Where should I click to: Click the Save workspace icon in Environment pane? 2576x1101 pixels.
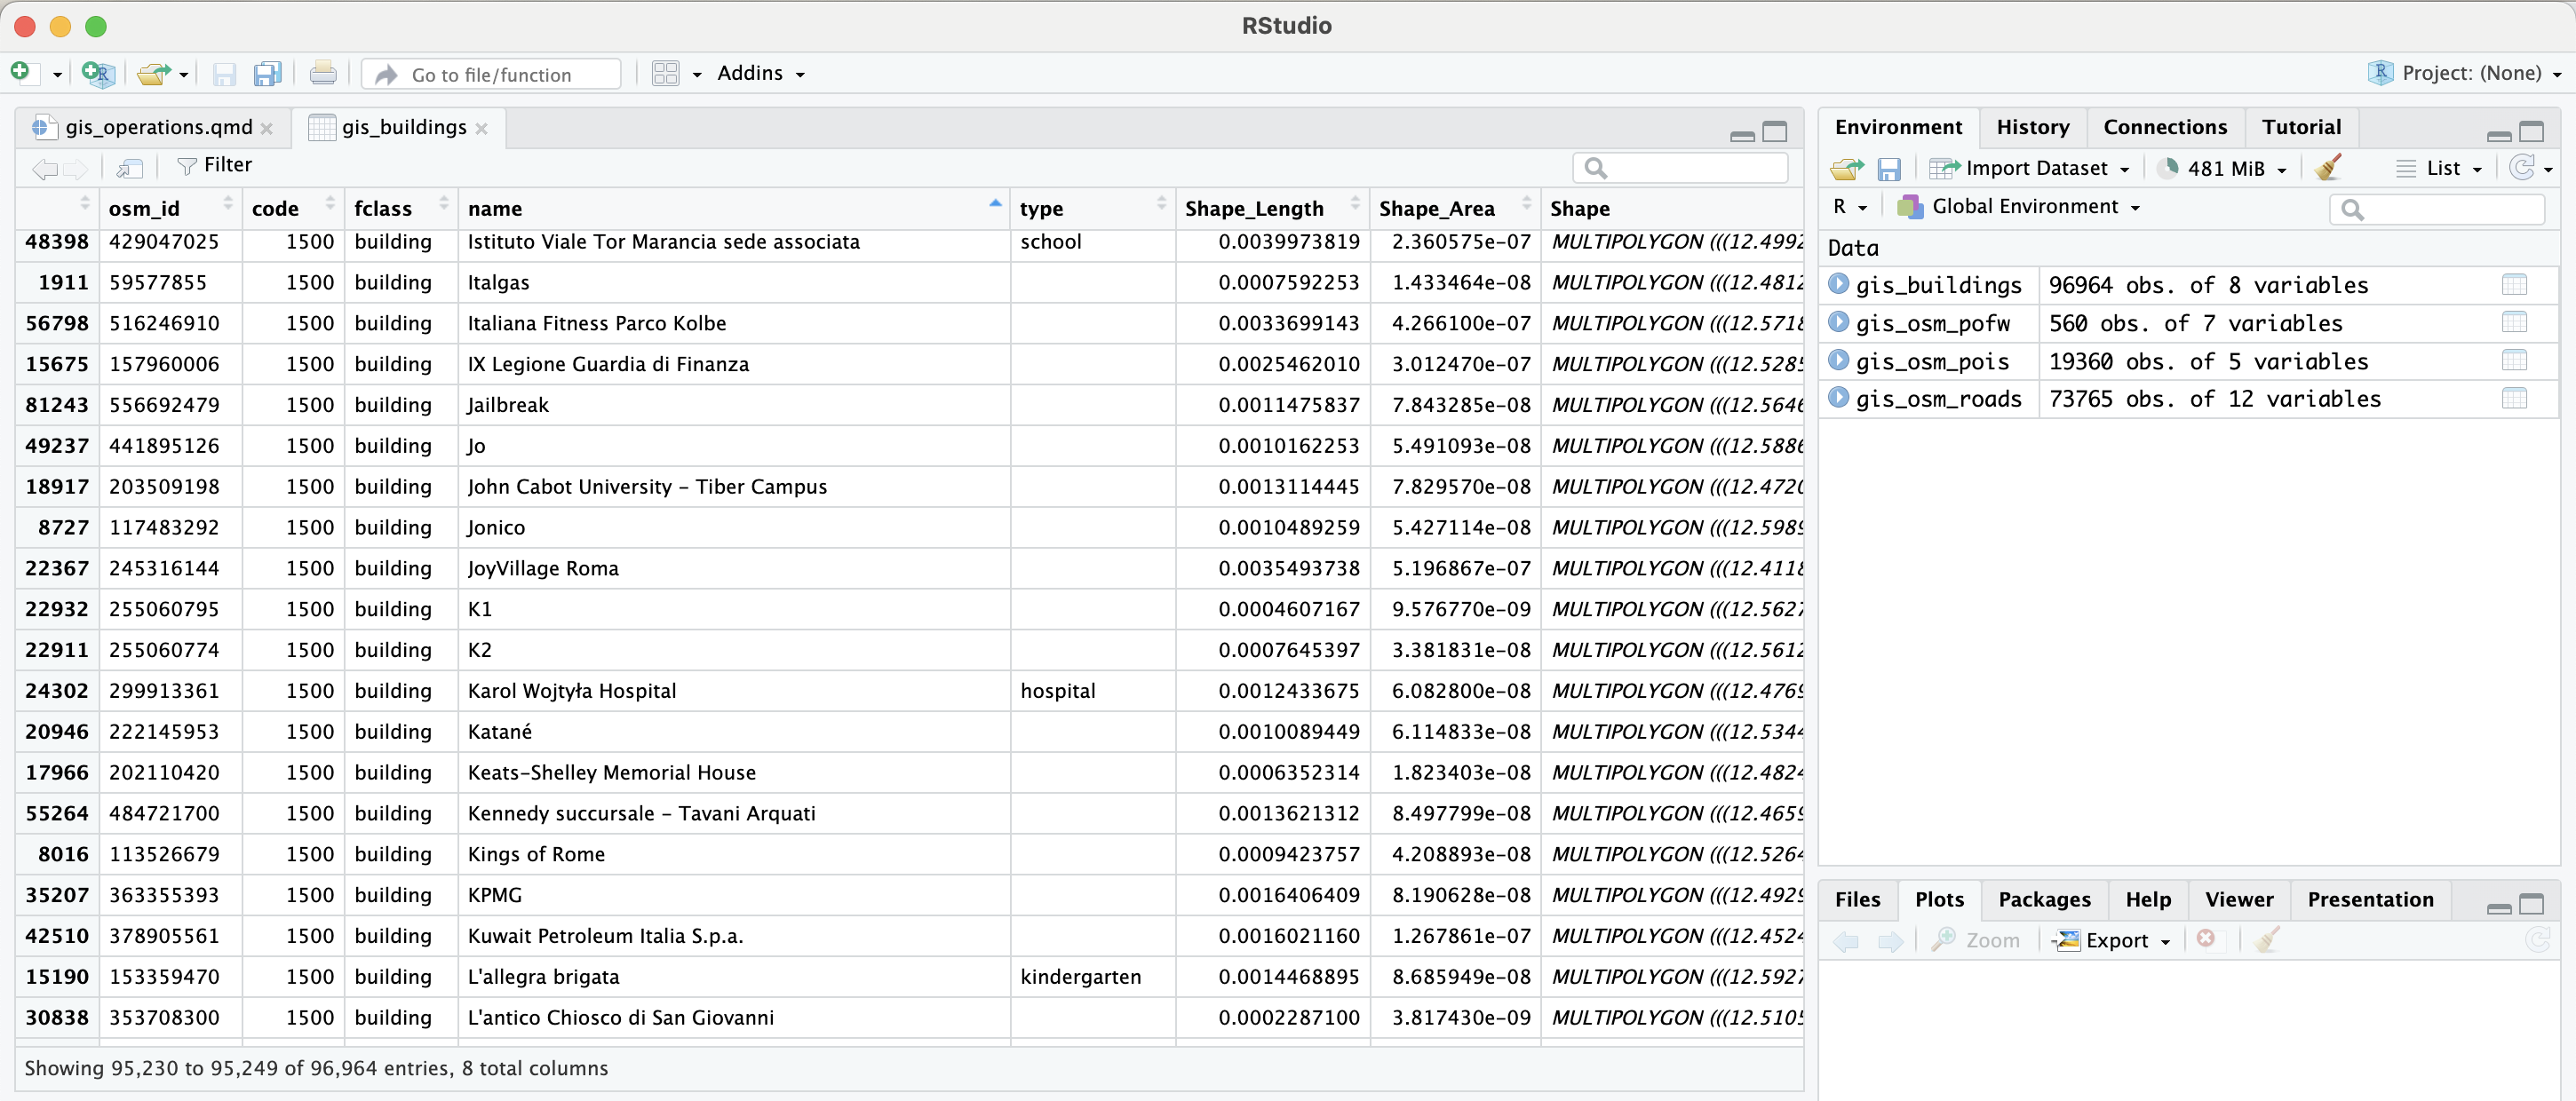click(1888, 168)
